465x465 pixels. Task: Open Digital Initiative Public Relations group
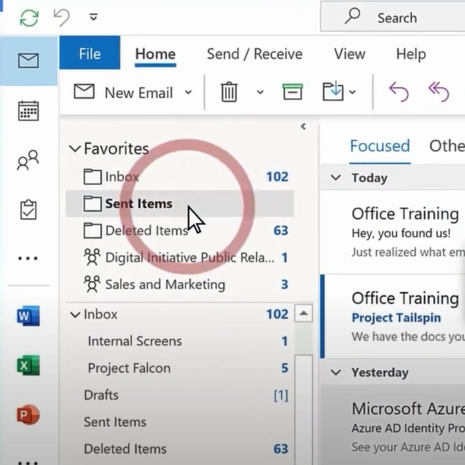click(180, 258)
